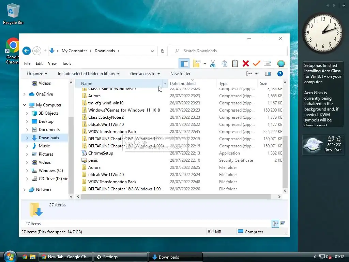Open the Organize dropdown
This screenshot has height=262, width=349.
(x=37, y=74)
